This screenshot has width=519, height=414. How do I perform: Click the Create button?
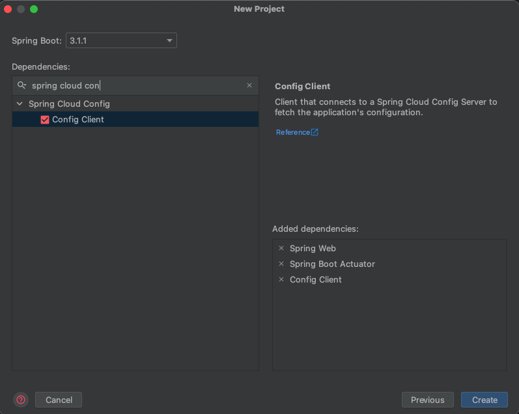click(x=484, y=400)
